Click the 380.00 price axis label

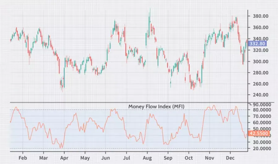pos(260,16)
